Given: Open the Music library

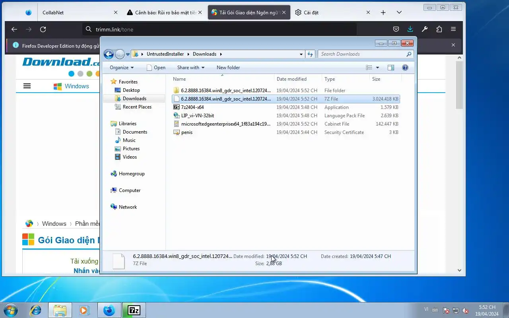Looking at the screenshot, I should click(x=129, y=140).
